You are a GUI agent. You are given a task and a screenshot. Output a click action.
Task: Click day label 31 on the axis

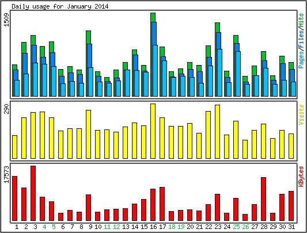coord(291,227)
